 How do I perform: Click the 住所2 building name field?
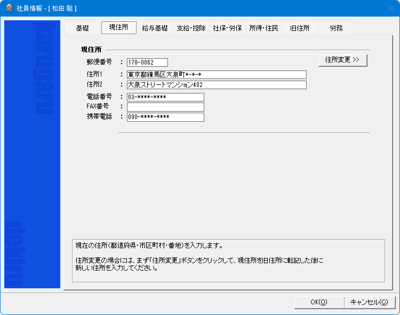[217, 85]
